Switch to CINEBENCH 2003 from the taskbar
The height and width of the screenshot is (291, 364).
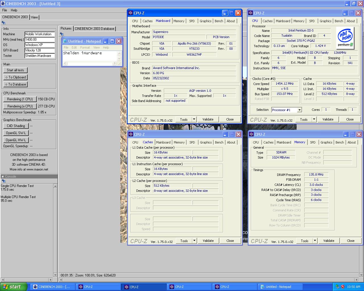click(53, 287)
